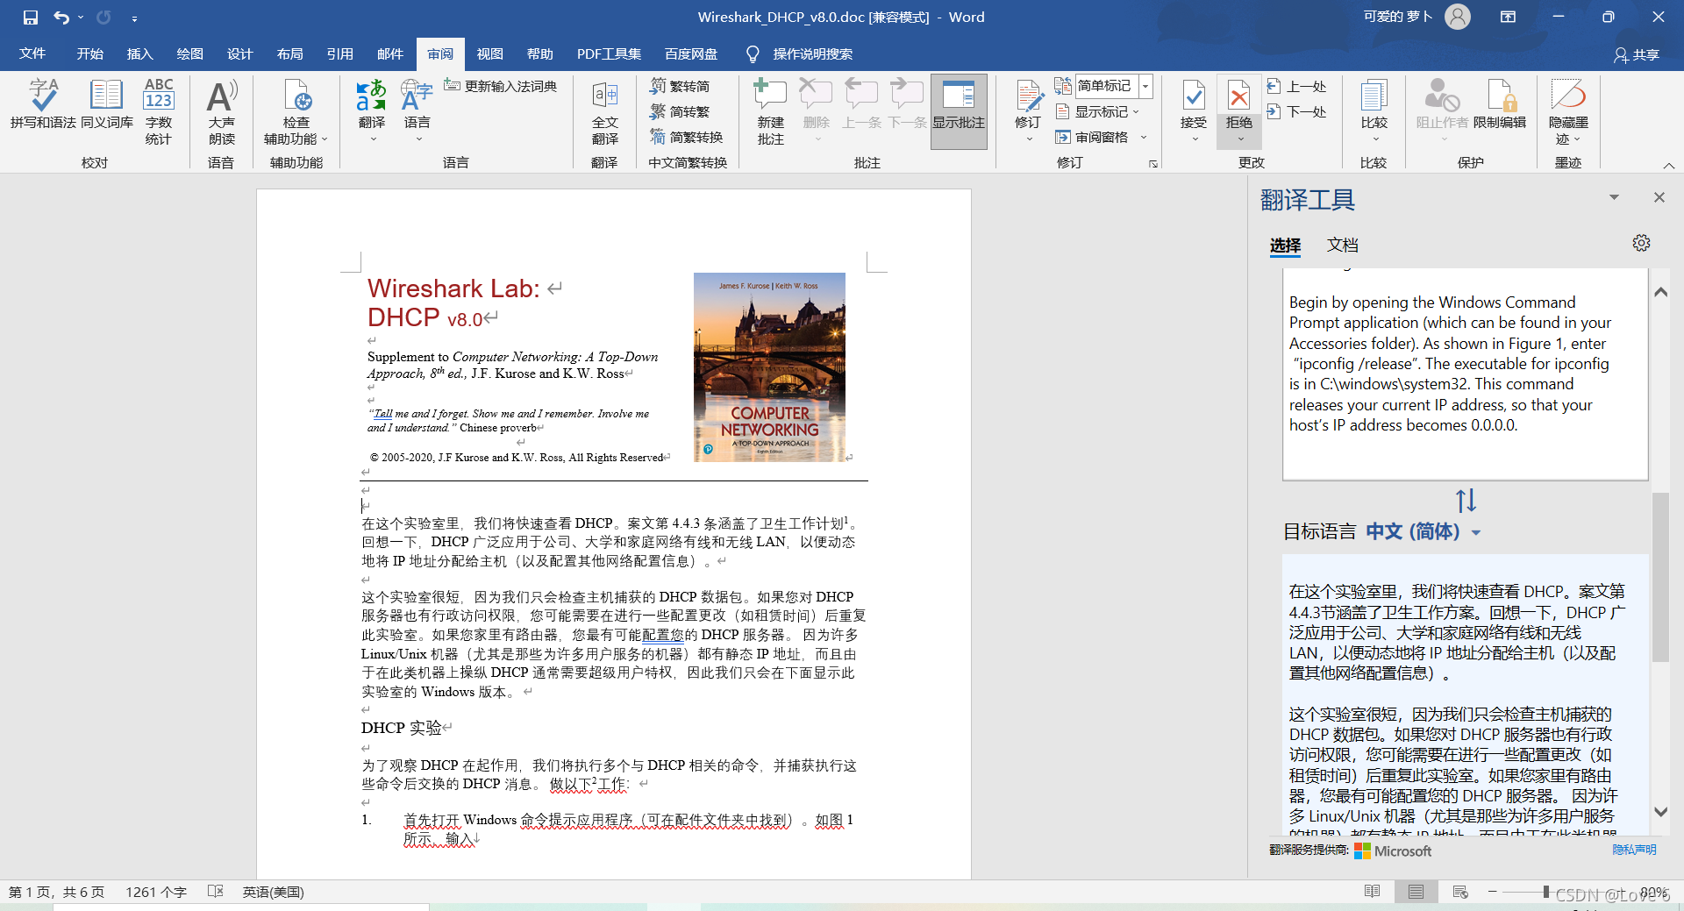This screenshot has height=911, width=1684.
Task: Switch to Web Layout view in status bar
Action: (x=1460, y=892)
